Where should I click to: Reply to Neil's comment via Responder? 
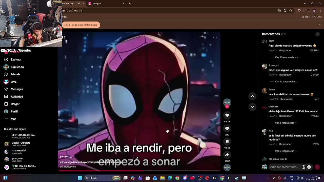285,144
